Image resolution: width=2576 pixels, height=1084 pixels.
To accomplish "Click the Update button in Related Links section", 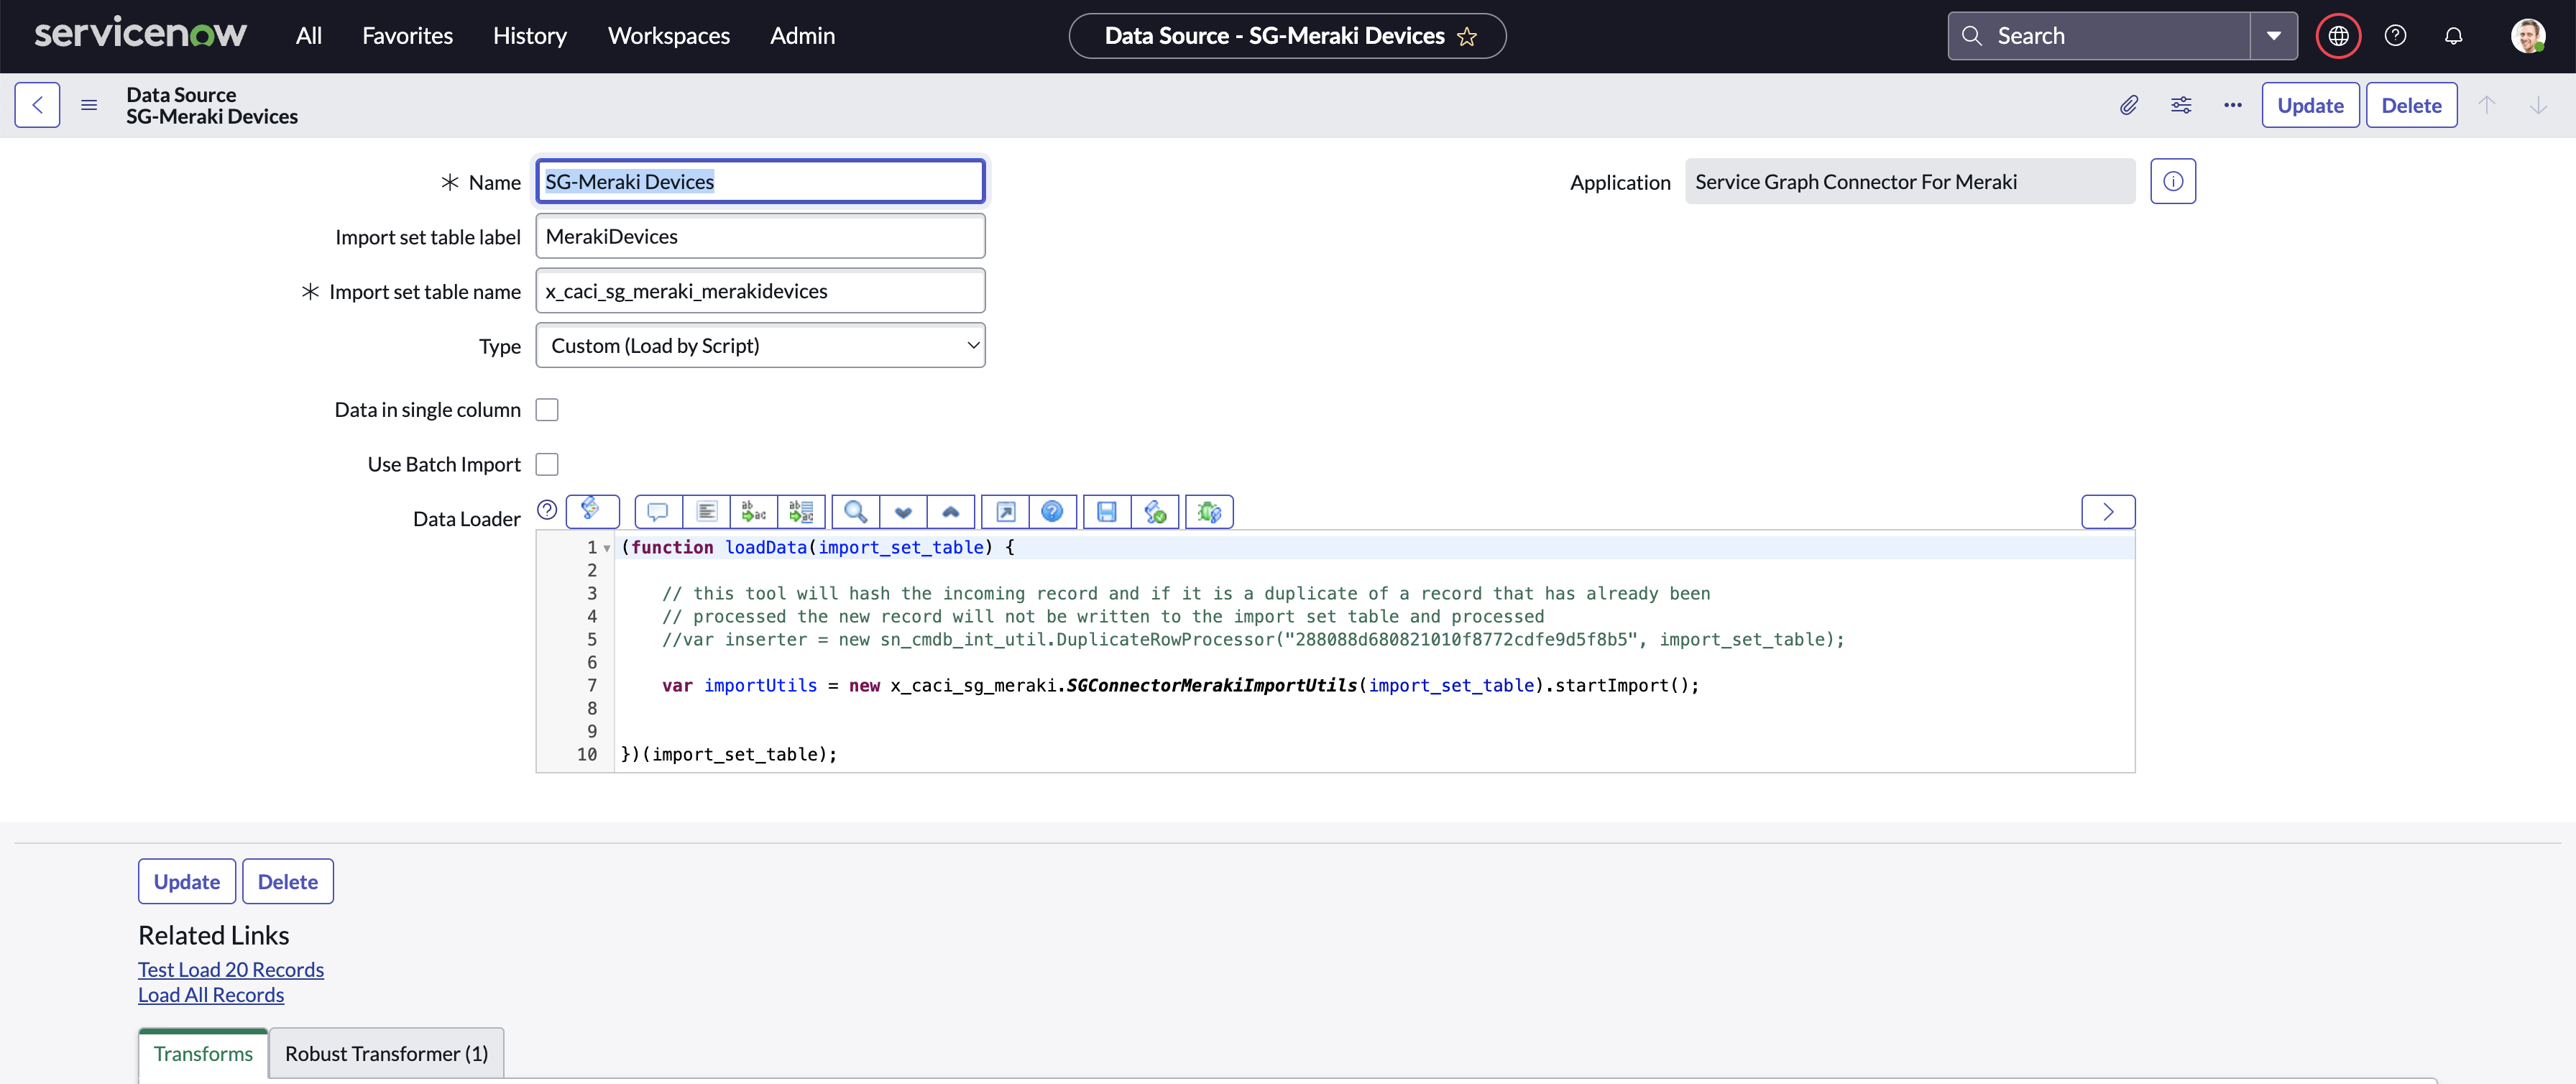I will pyautogui.click(x=186, y=881).
